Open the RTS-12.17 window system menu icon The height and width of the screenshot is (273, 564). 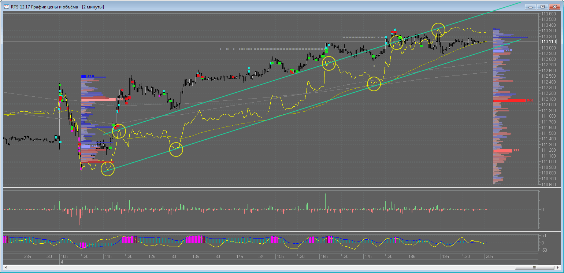click(x=7, y=7)
